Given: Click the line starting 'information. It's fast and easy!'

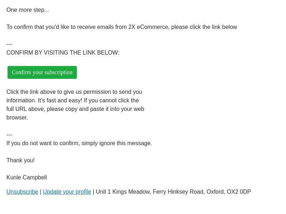Looking at the screenshot, I should coord(73,101).
